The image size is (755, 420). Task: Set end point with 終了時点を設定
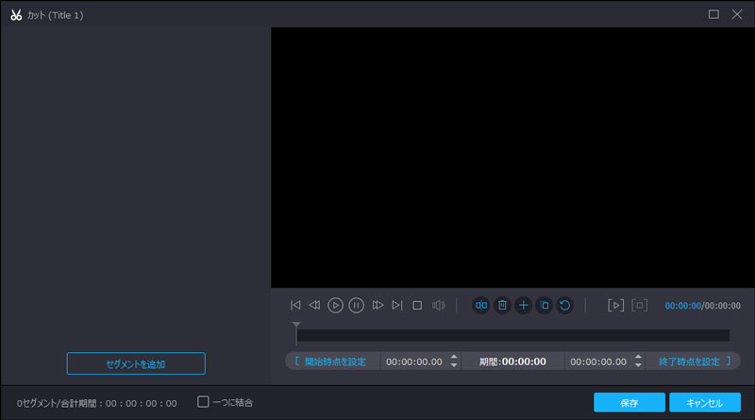pyautogui.click(x=695, y=361)
